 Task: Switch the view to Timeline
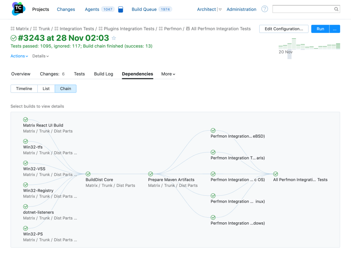[24, 89]
